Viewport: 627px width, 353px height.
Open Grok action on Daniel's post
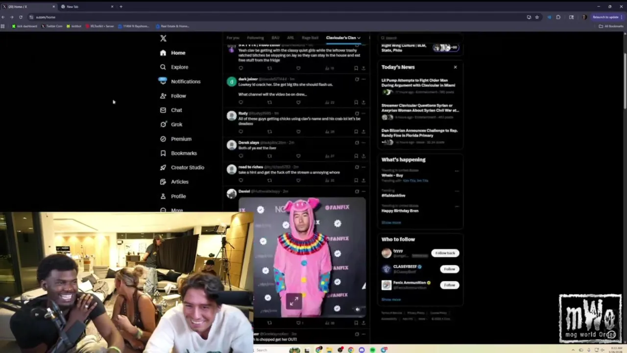(357, 192)
